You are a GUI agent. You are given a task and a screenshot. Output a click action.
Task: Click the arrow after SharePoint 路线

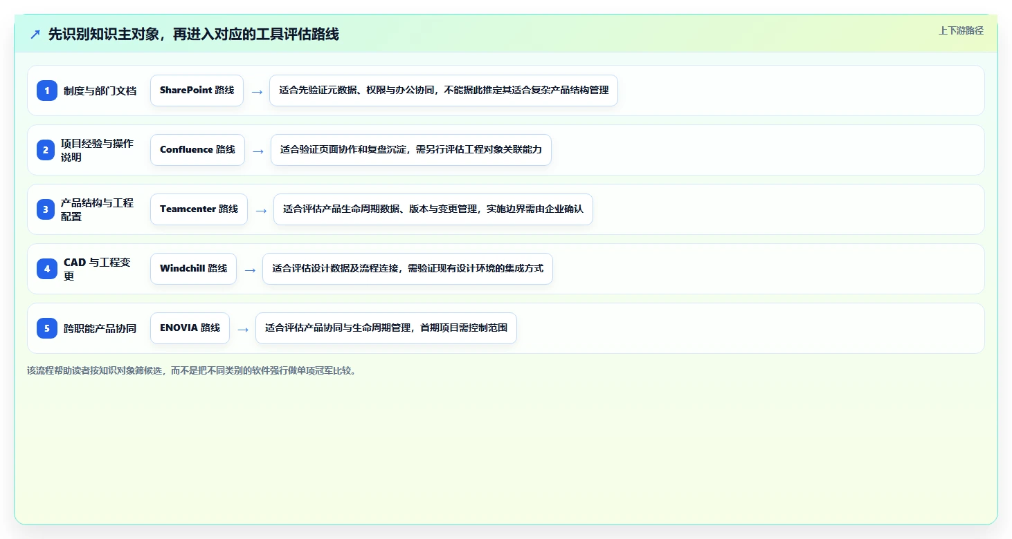coord(257,91)
